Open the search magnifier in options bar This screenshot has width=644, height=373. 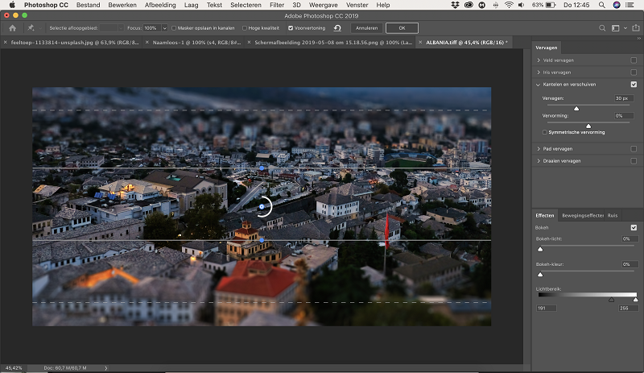point(602,28)
